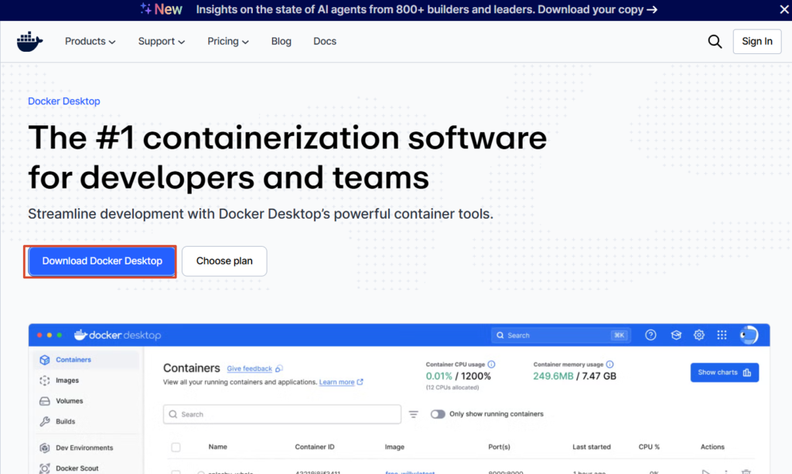
Task: Select Containers in the sidebar
Action: [87, 360]
